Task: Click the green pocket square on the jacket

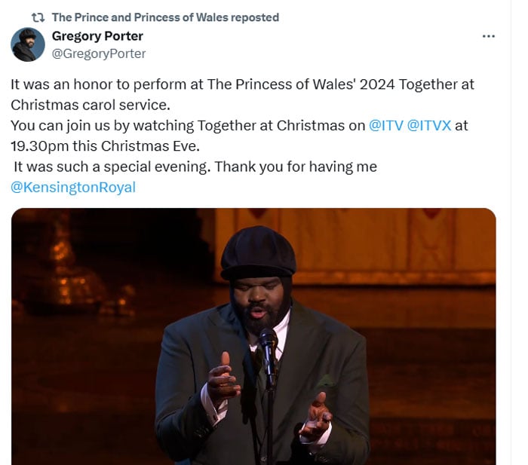Action: point(324,381)
